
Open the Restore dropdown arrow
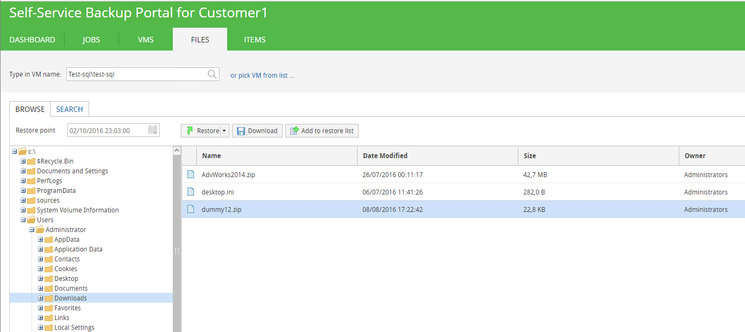click(224, 130)
